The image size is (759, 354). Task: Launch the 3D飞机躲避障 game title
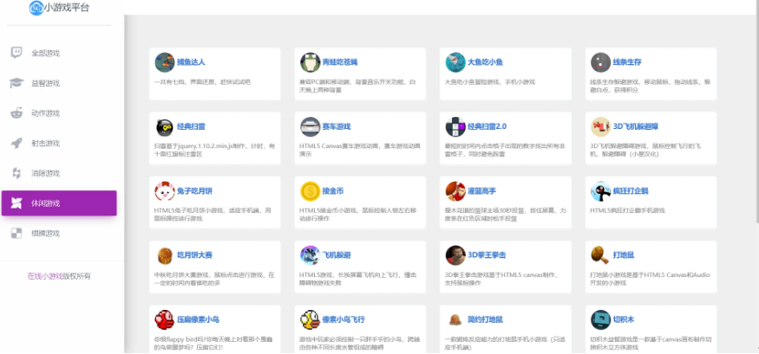coord(634,126)
